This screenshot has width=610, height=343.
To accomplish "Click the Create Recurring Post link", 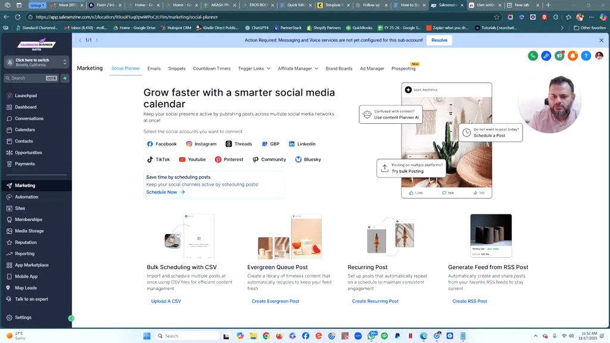I will click(x=375, y=301).
